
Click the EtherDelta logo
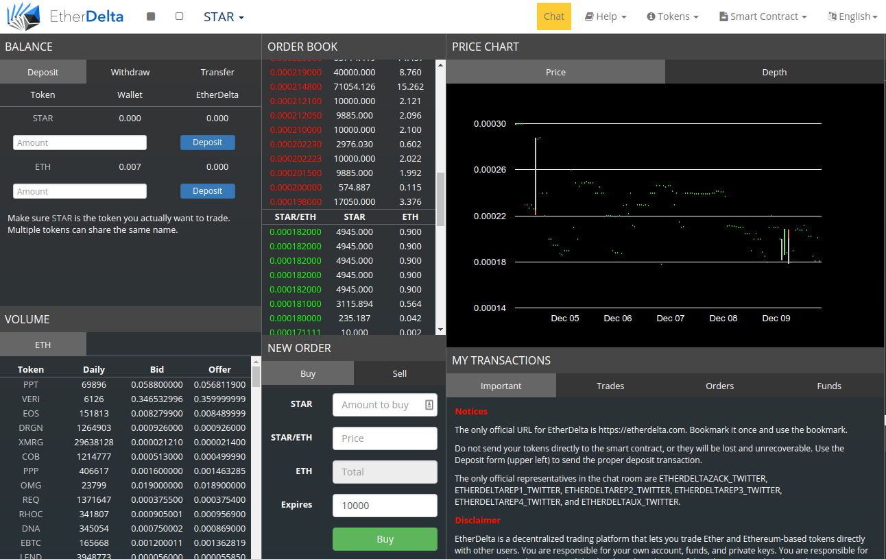tap(64, 16)
